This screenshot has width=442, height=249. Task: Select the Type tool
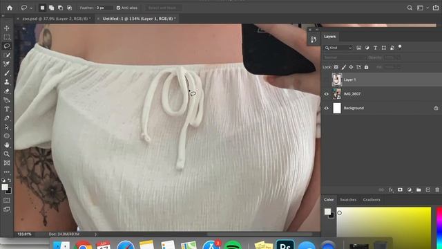[7, 109]
